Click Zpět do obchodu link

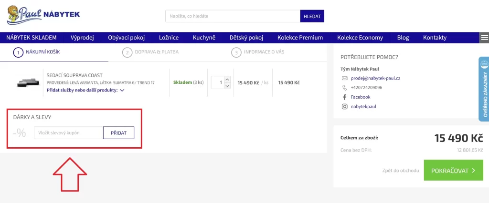click(x=401, y=171)
